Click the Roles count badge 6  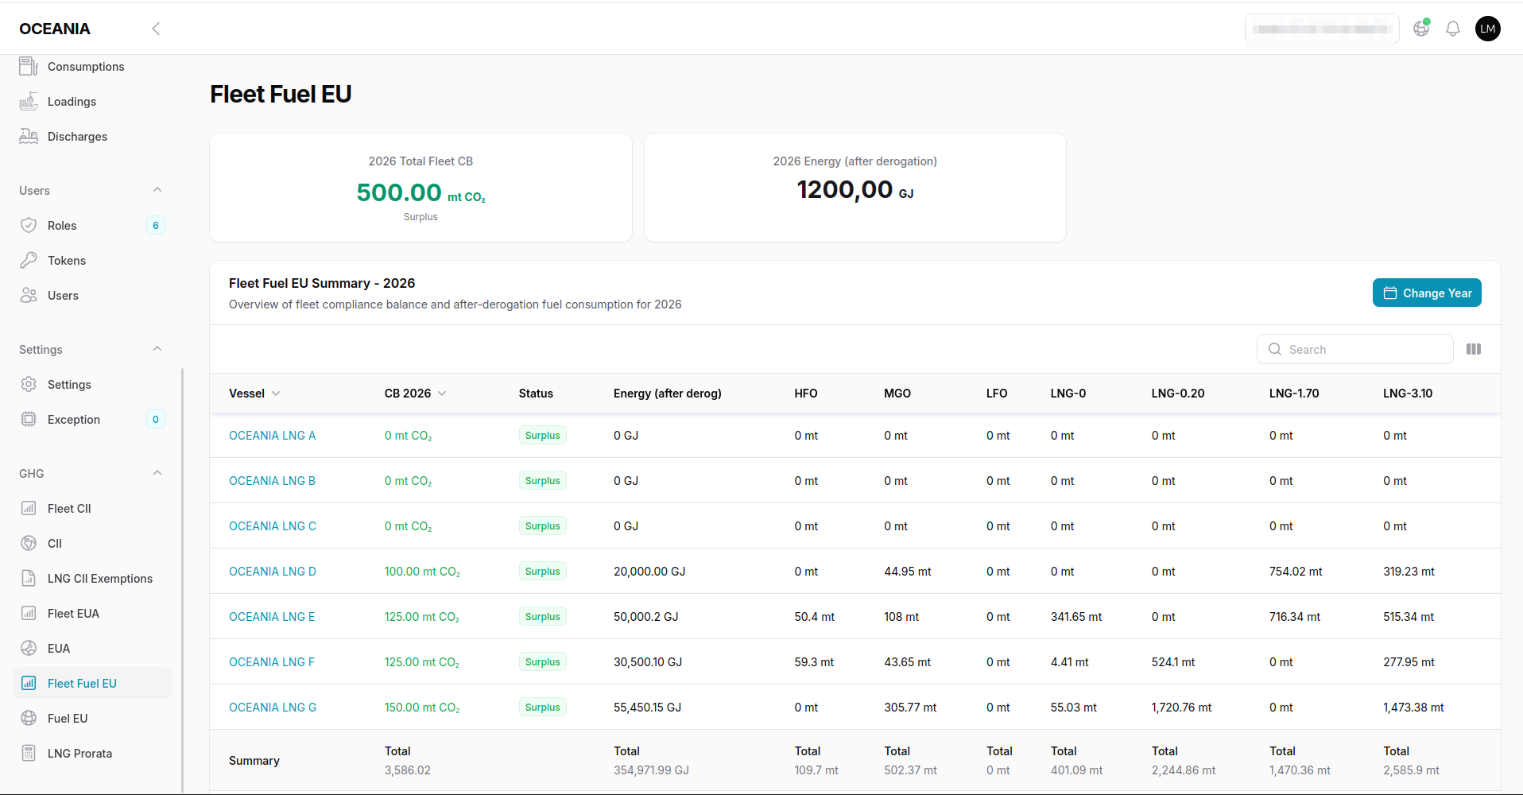156,226
